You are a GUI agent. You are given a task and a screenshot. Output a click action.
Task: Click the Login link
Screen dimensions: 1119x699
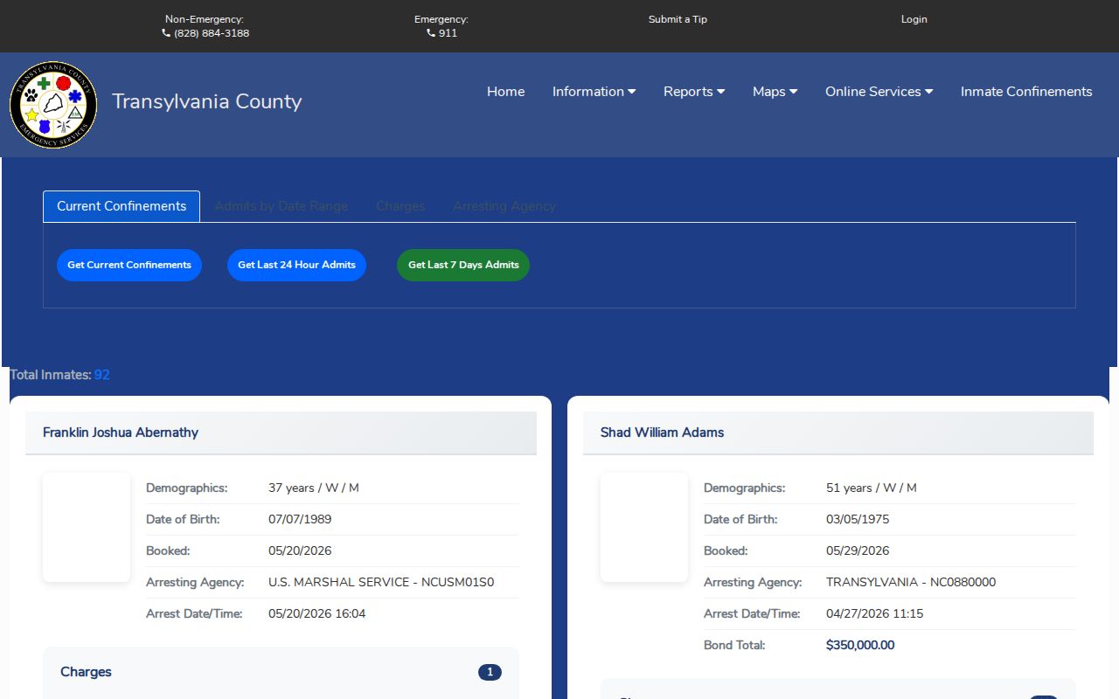(x=914, y=19)
